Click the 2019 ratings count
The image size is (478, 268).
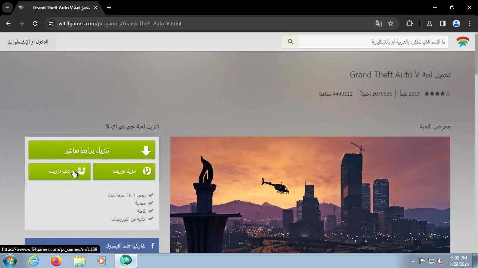(x=410, y=94)
